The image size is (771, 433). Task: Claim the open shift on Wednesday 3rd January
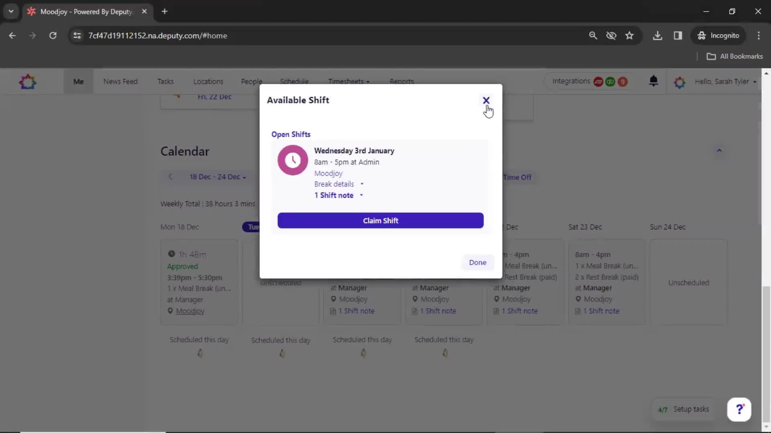point(381,221)
